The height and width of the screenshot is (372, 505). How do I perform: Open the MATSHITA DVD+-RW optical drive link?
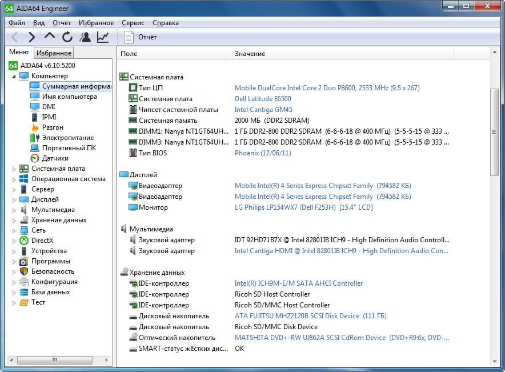(x=342, y=338)
